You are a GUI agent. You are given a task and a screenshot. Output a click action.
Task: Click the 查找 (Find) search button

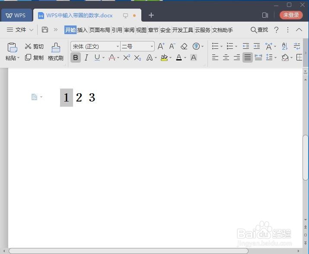pyautogui.click(x=259, y=30)
